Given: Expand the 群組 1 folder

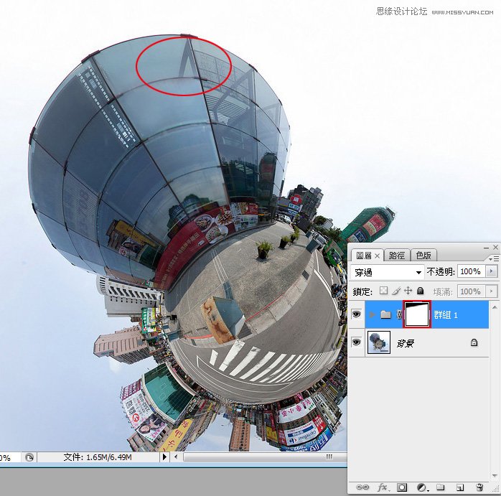Looking at the screenshot, I should pos(371,314).
